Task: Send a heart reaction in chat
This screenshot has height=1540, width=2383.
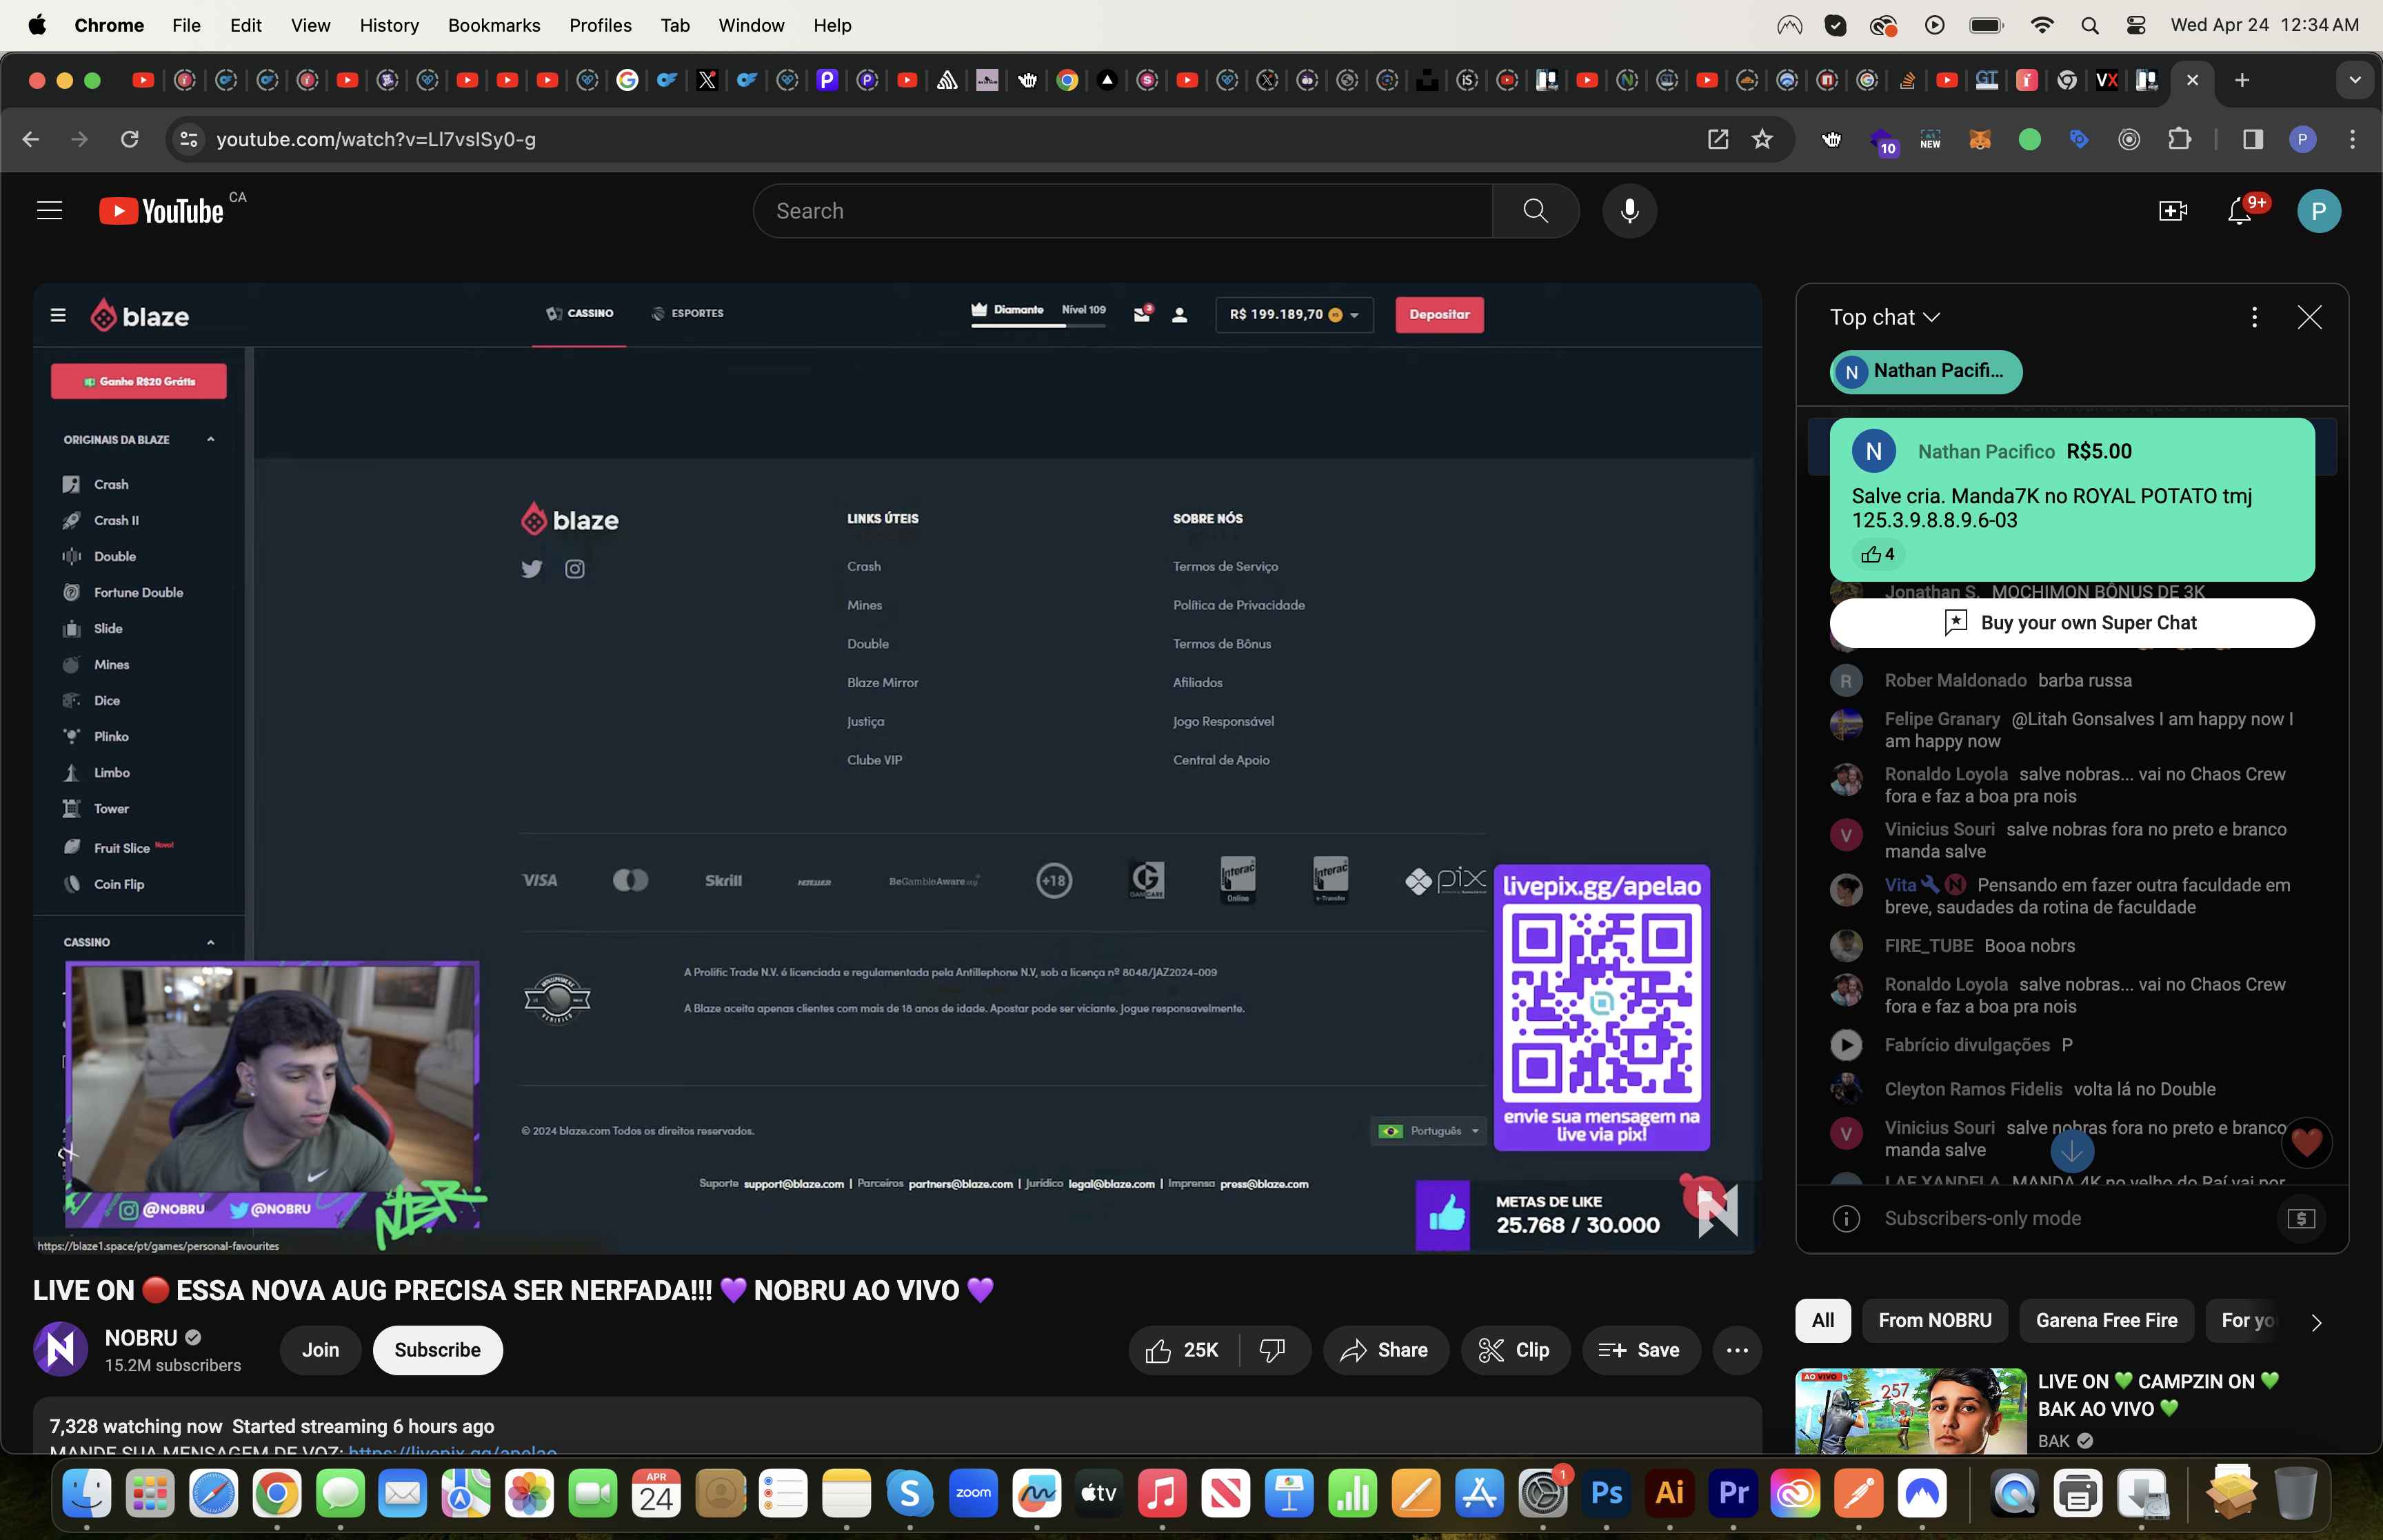Action: pos(2306,1142)
